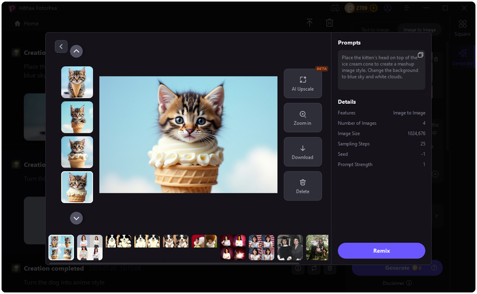Click the upload arrow icon in top toolbar
The width and height of the screenshot is (477, 294).
(x=309, y=22)
